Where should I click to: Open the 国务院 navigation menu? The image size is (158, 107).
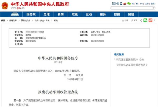point(31,14)
